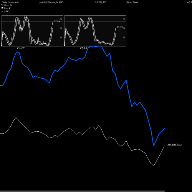
Task: Click the '10.30Close' price label
Action: 175,145
